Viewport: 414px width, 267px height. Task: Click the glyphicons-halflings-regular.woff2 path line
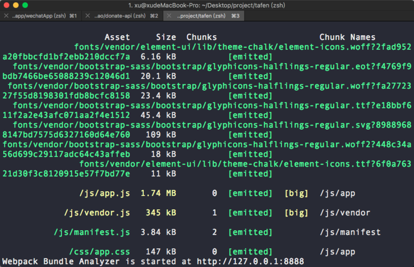point(207,145)
